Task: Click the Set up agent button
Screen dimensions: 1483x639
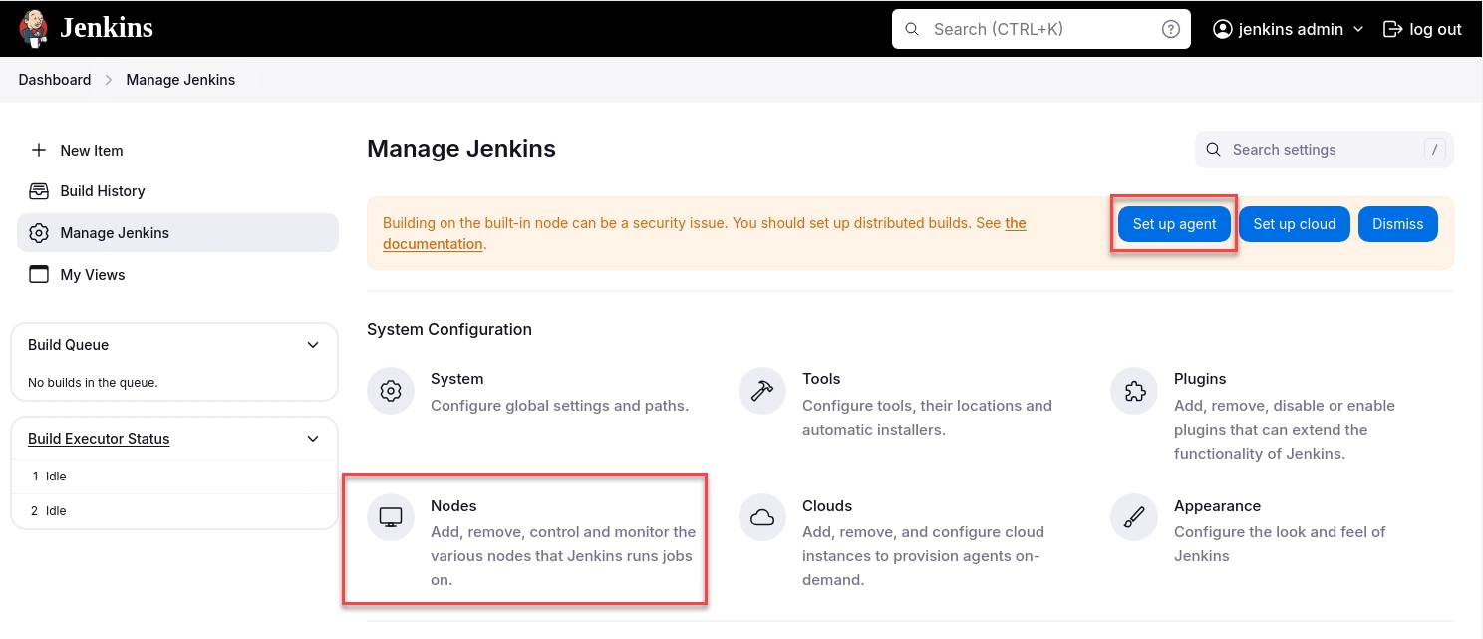Action: pyautogui.click(x=1174, y=224)
